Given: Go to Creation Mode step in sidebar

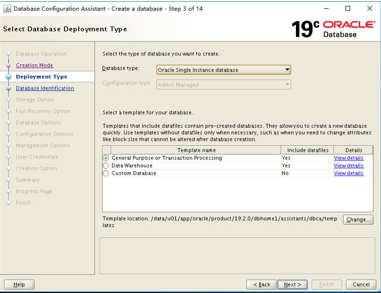Looking at the screenshot, I should tap(34, 65).
